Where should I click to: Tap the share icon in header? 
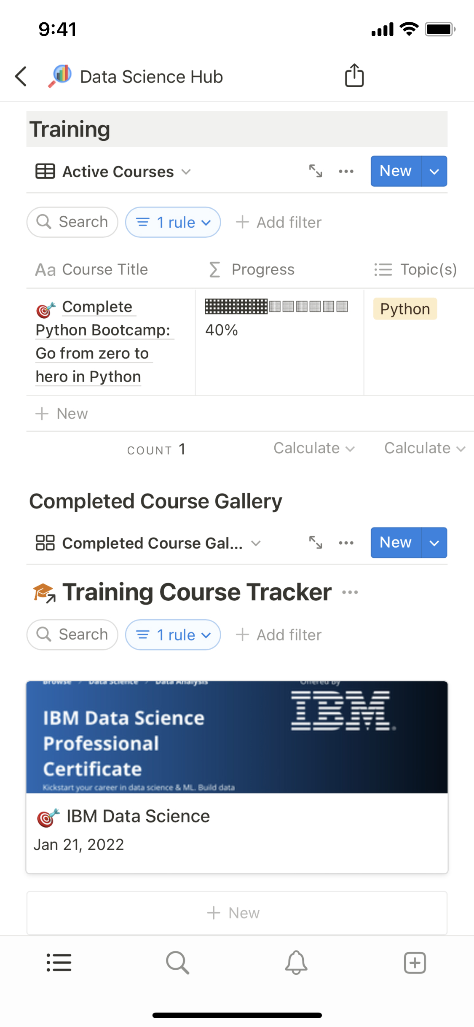(x=354, y=76)
